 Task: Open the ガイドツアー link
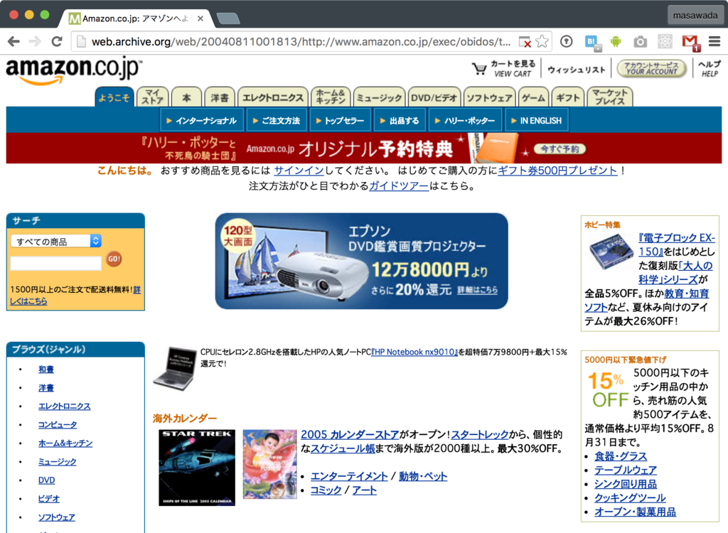(x=399, y=186)
